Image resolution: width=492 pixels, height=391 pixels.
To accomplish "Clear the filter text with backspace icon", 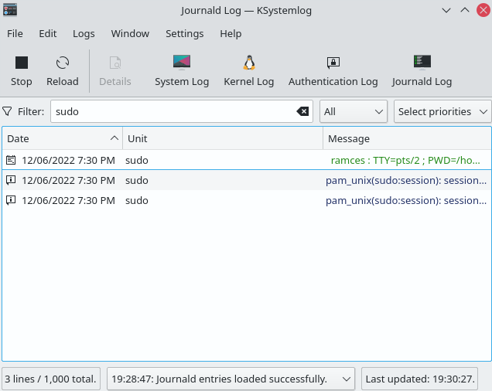I will pos(302,111).
